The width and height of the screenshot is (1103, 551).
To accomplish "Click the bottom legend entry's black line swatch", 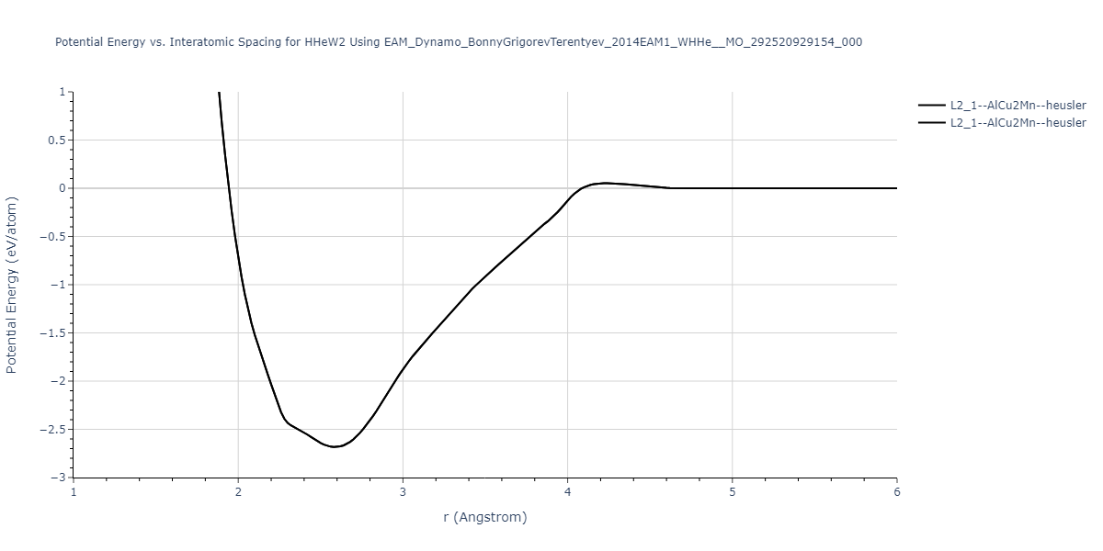I will click(932, 123).
